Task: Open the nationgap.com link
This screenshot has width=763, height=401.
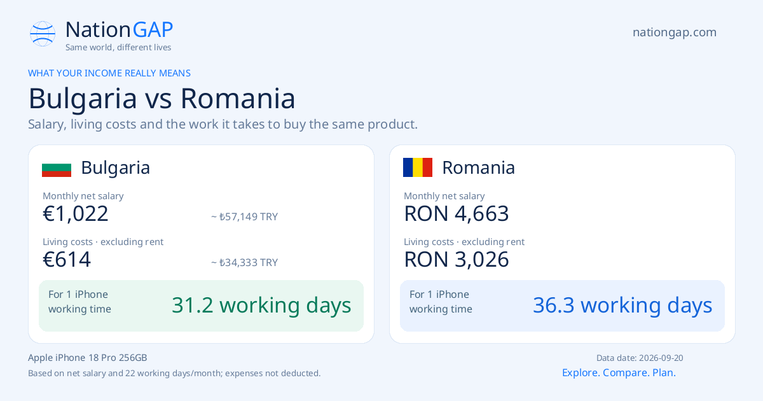Action: (675, 32)
